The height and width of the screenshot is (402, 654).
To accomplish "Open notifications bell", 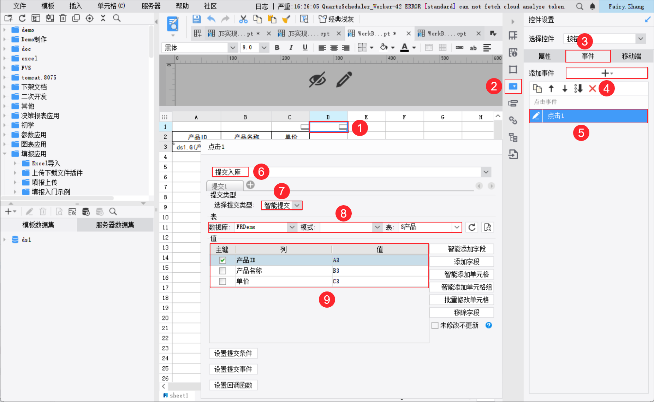I will point(593,6).
